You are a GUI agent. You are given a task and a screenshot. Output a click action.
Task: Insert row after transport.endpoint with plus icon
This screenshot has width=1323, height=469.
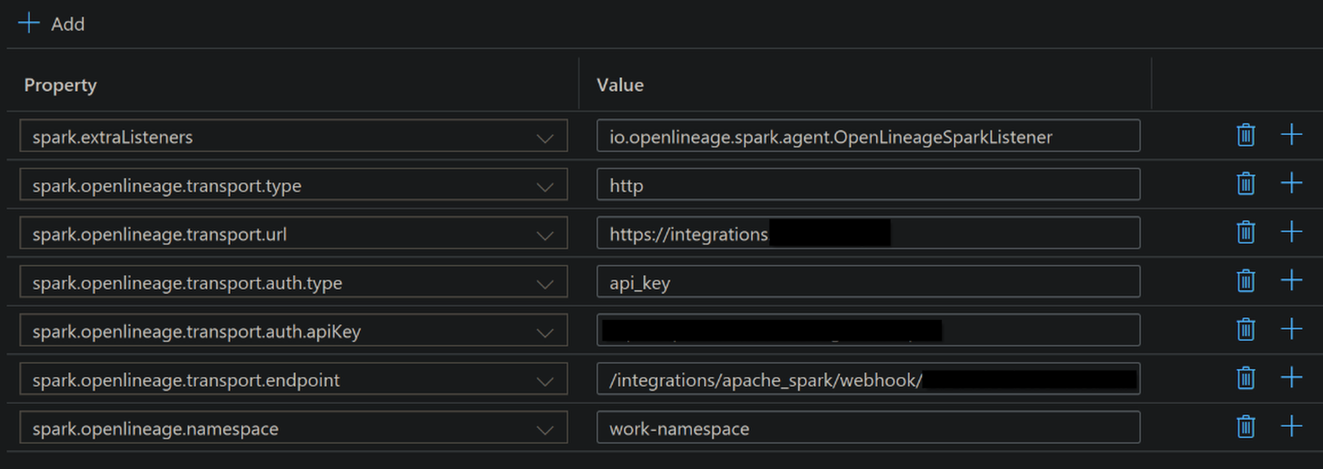1291,378
